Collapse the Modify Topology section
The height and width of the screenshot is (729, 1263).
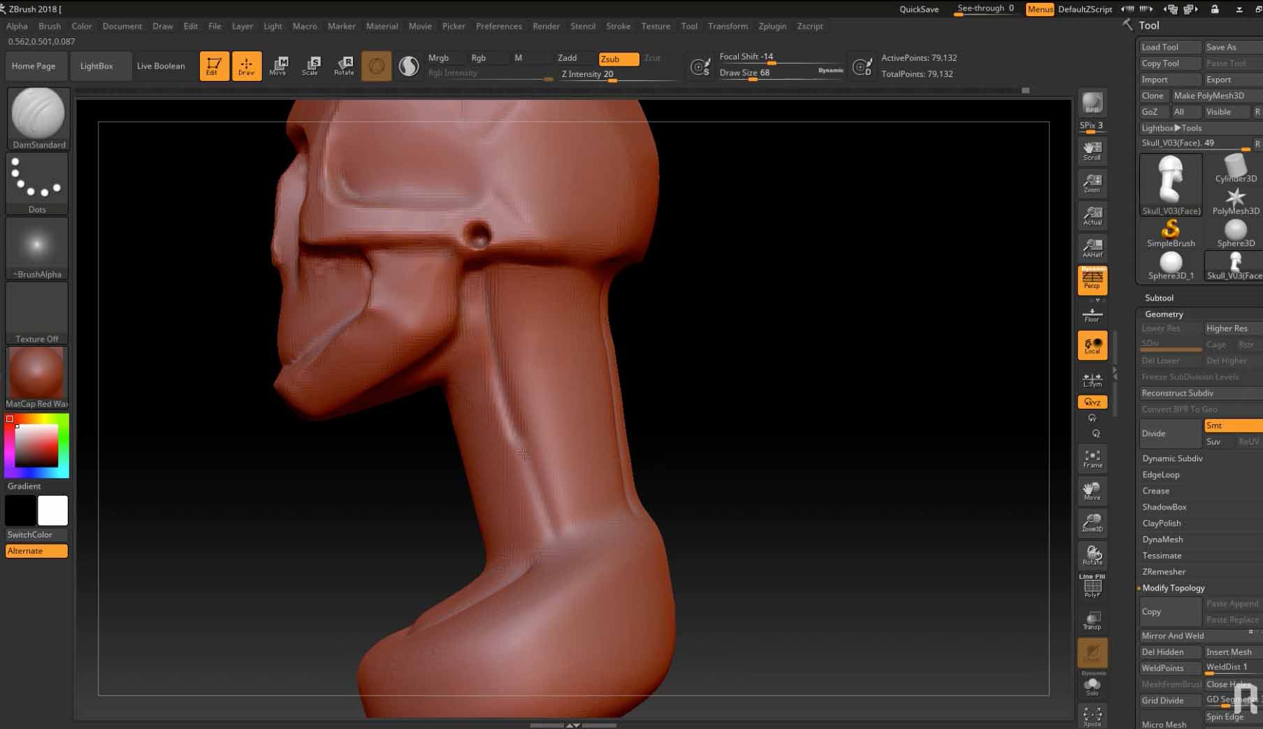click(1173, 588)
